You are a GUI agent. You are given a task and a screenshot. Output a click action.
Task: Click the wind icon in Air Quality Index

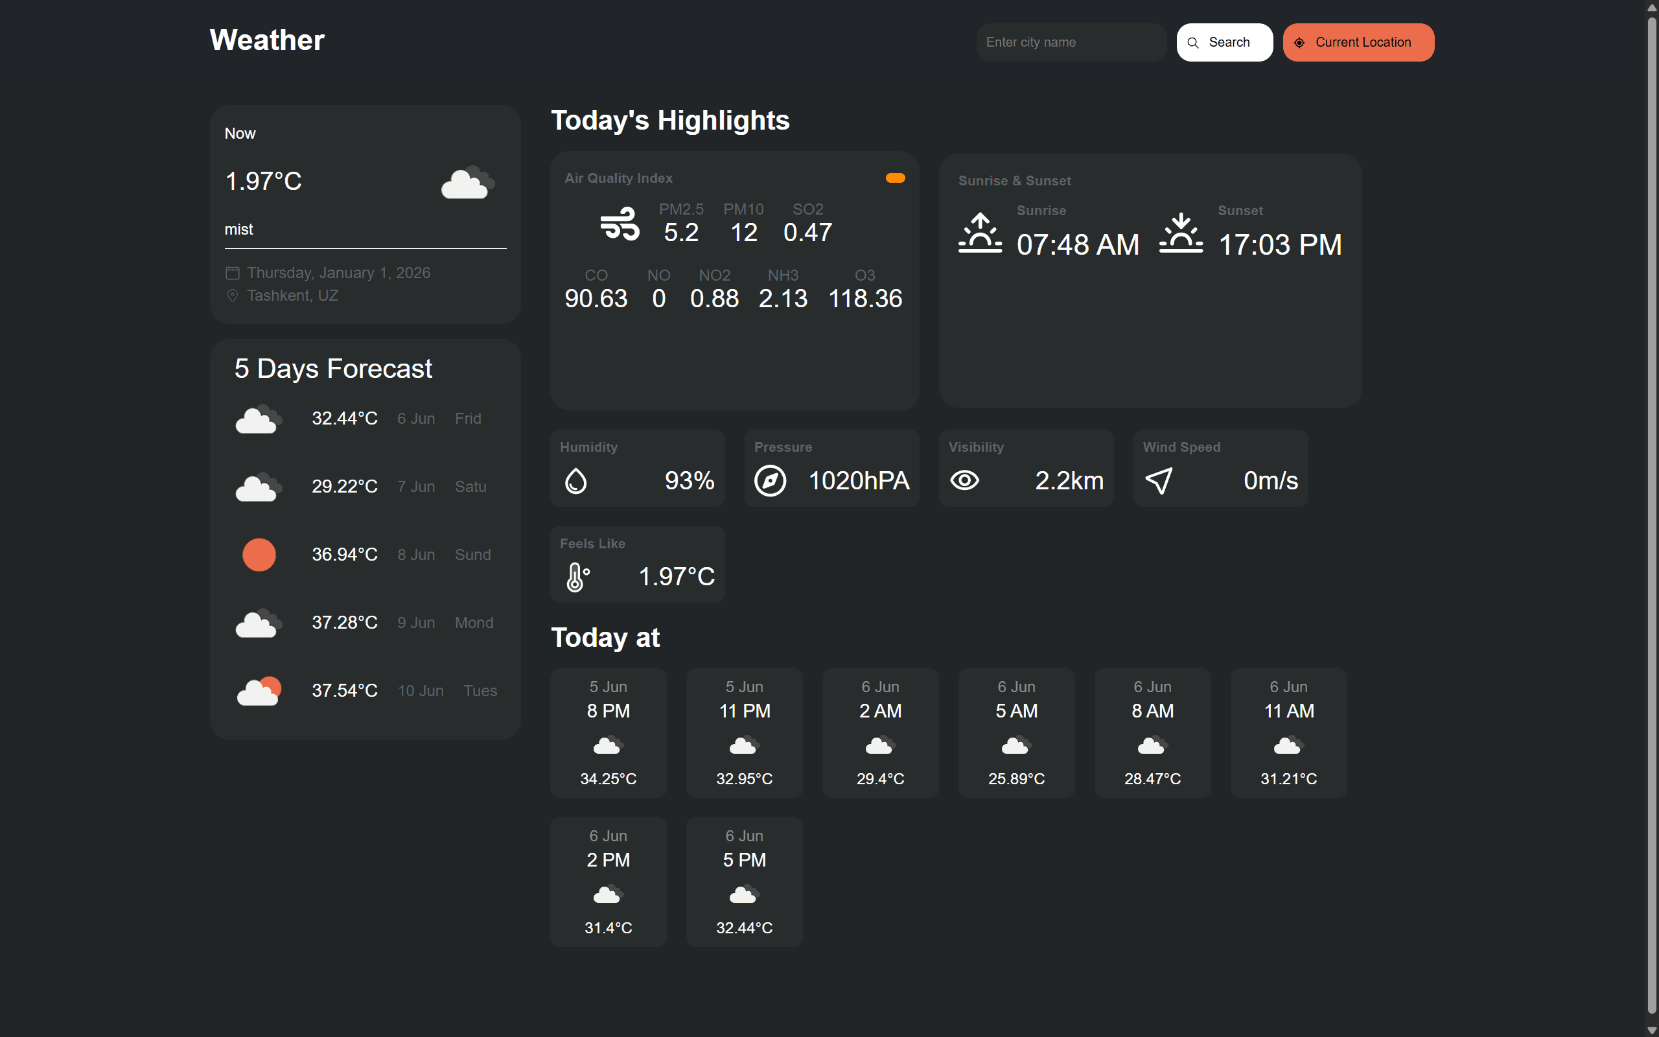coord(618,223)
